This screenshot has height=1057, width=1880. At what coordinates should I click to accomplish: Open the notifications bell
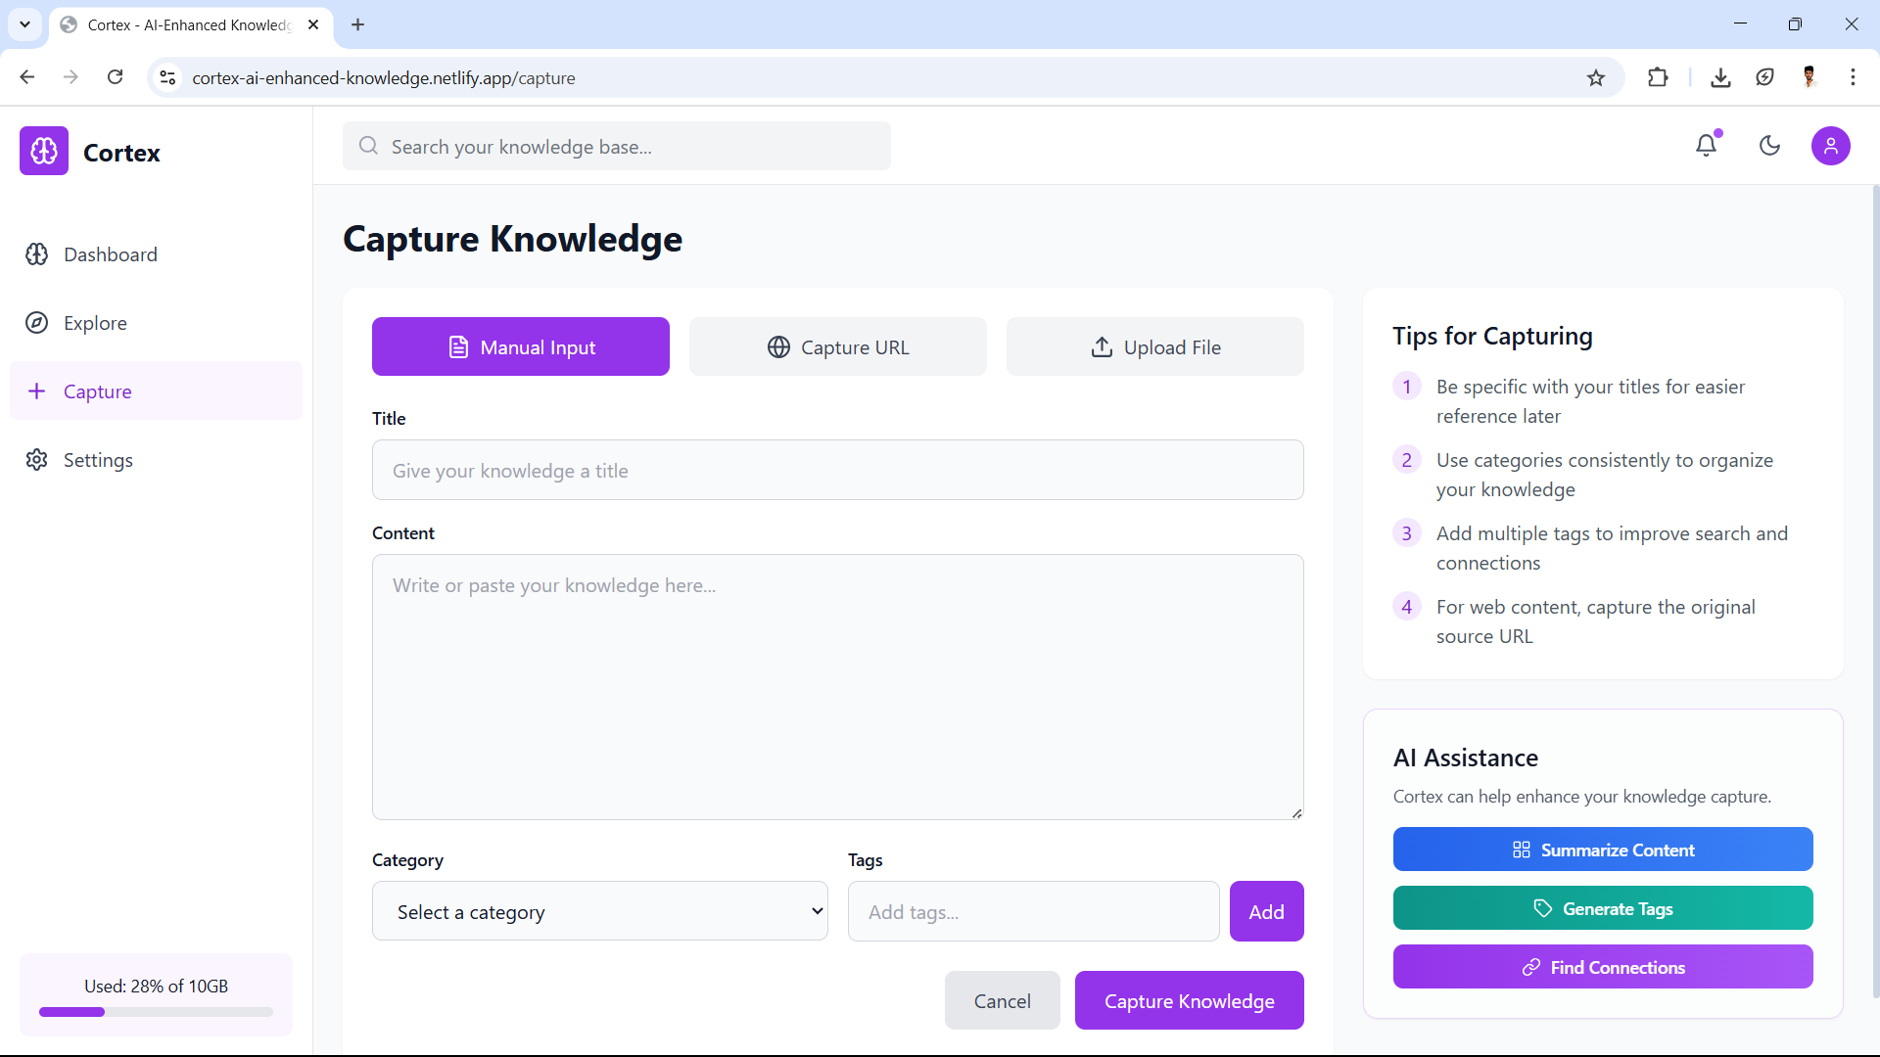pyautogui.click(x=1707, y=146)
